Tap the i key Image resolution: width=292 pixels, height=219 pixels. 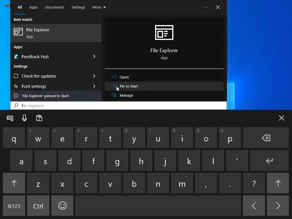pyautogui.click(x=182, y=138)
